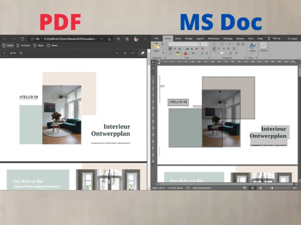Select the Format Painter icon
Image resolution: width=301 pixels, height=225 pixels.
click(163, 53)
